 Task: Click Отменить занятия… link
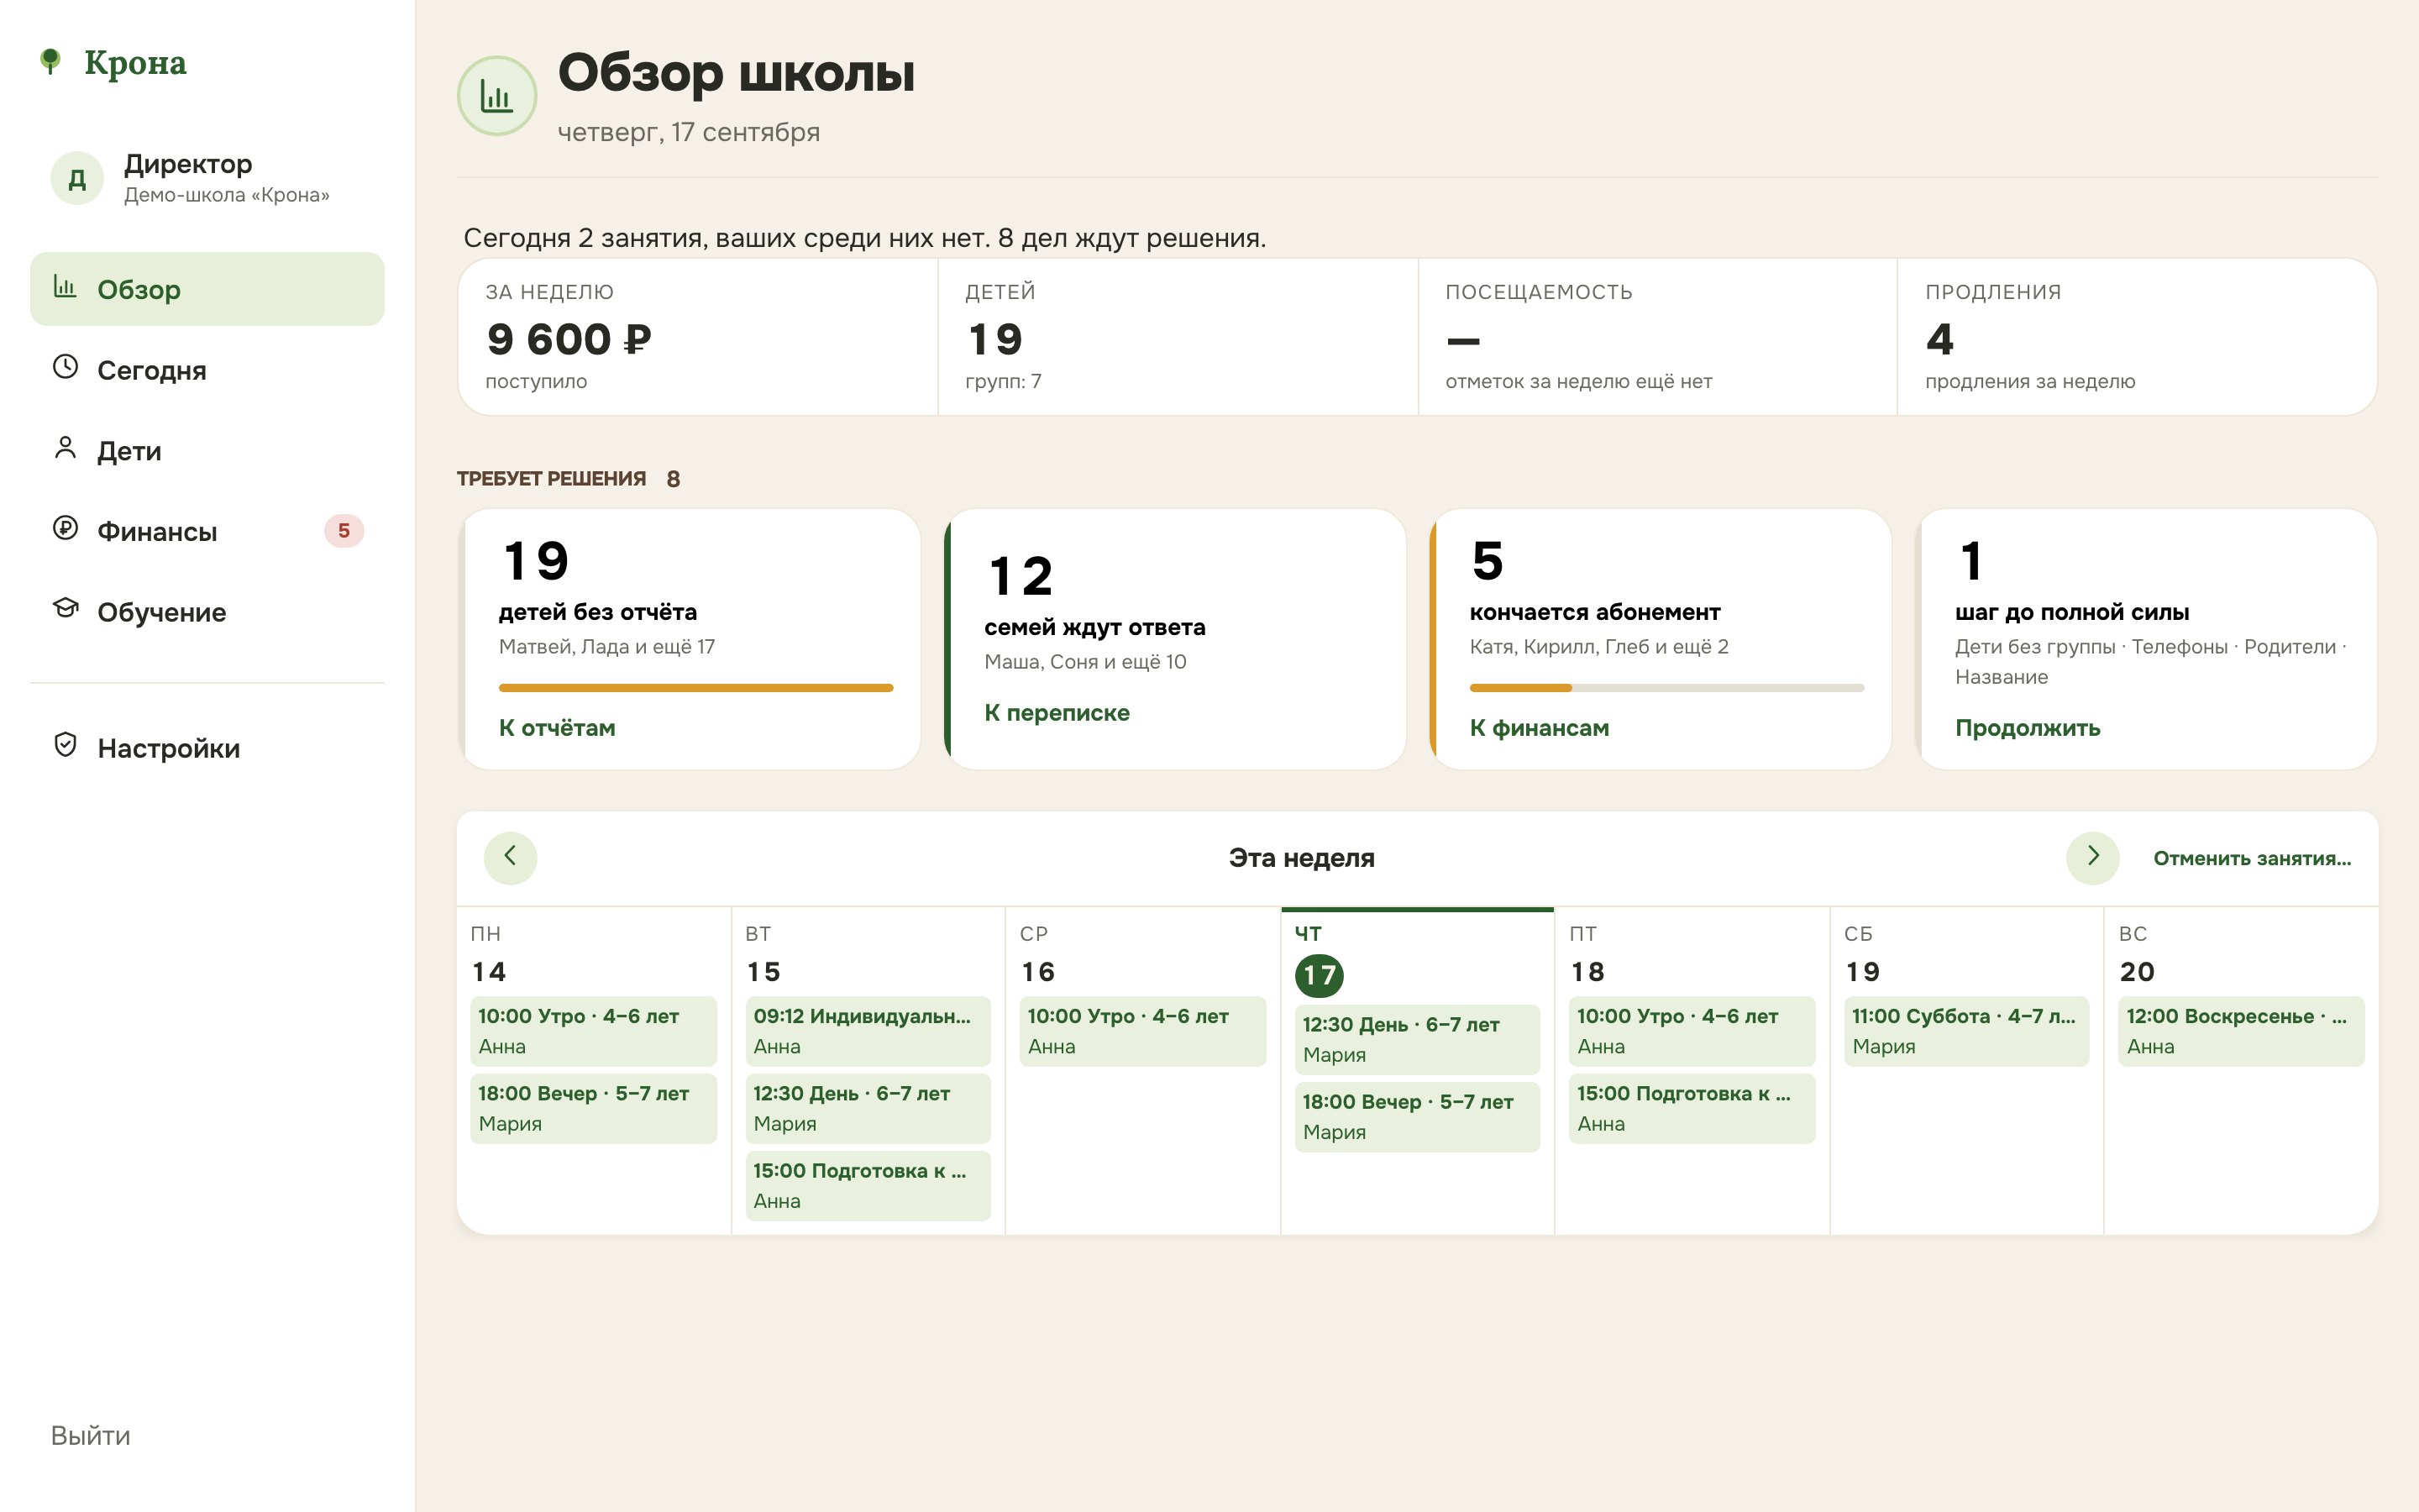2252,858
